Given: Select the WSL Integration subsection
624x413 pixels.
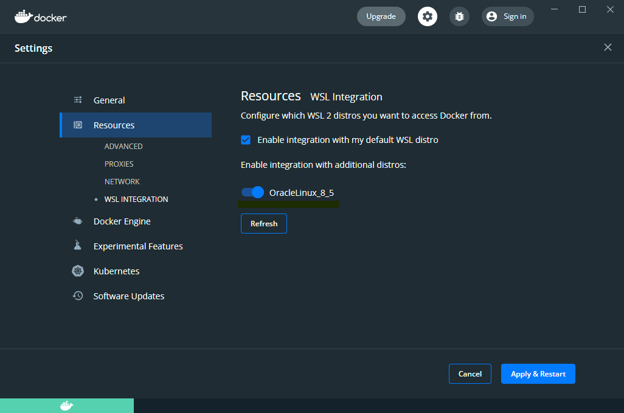Looking at the screenshot, I should point(136,199).
